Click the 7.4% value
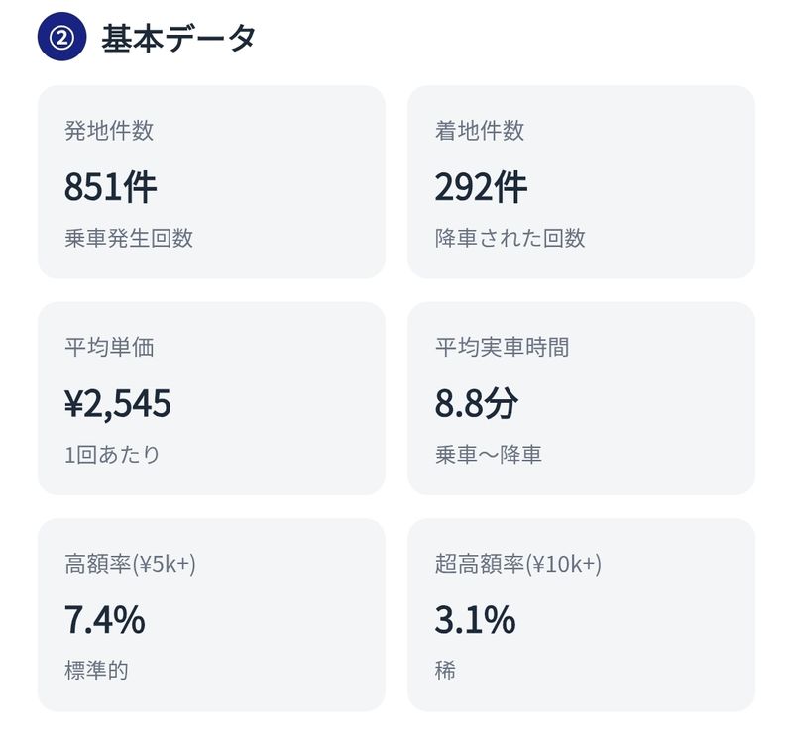Image resolution: width=793 pixels, height=737 pixels. (105, 620)
